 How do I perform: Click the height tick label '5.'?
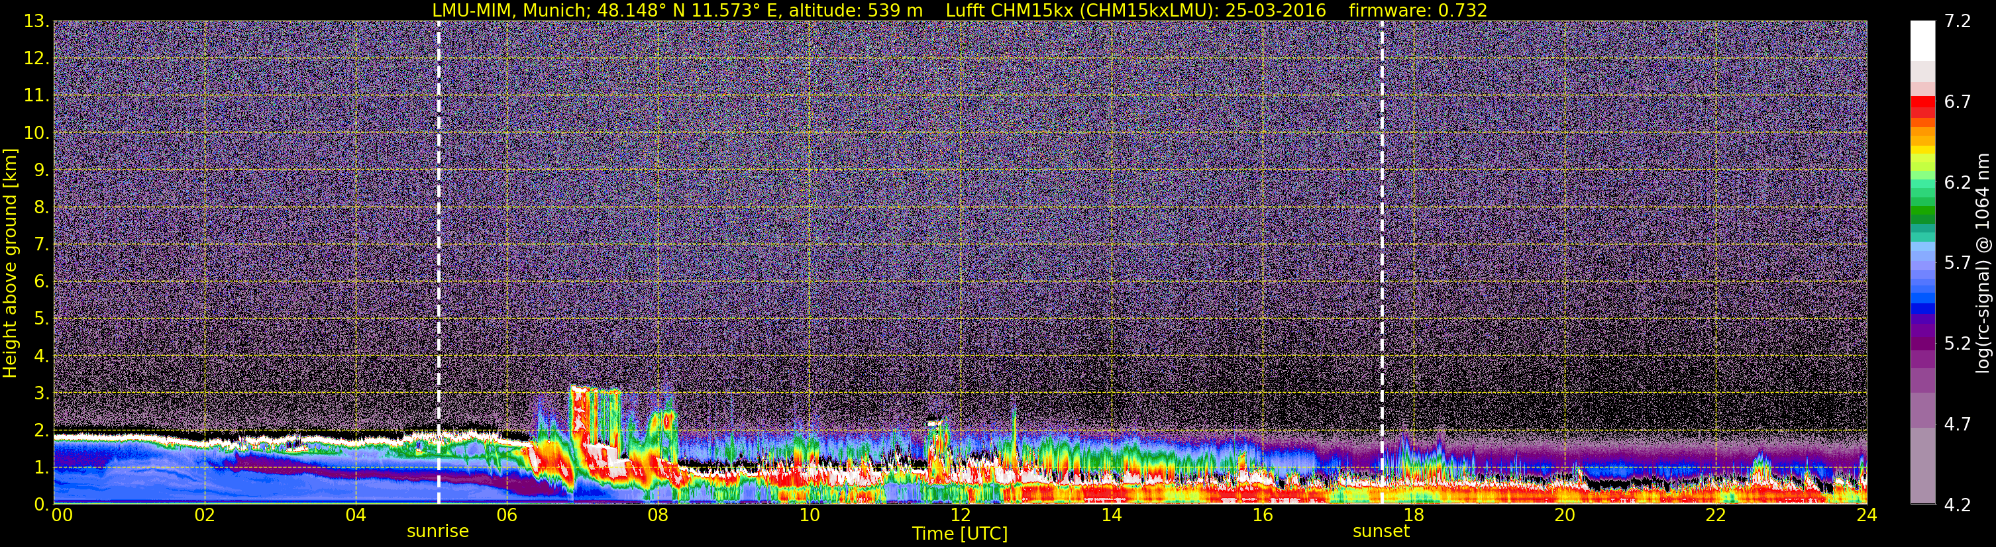coord(41,319)
